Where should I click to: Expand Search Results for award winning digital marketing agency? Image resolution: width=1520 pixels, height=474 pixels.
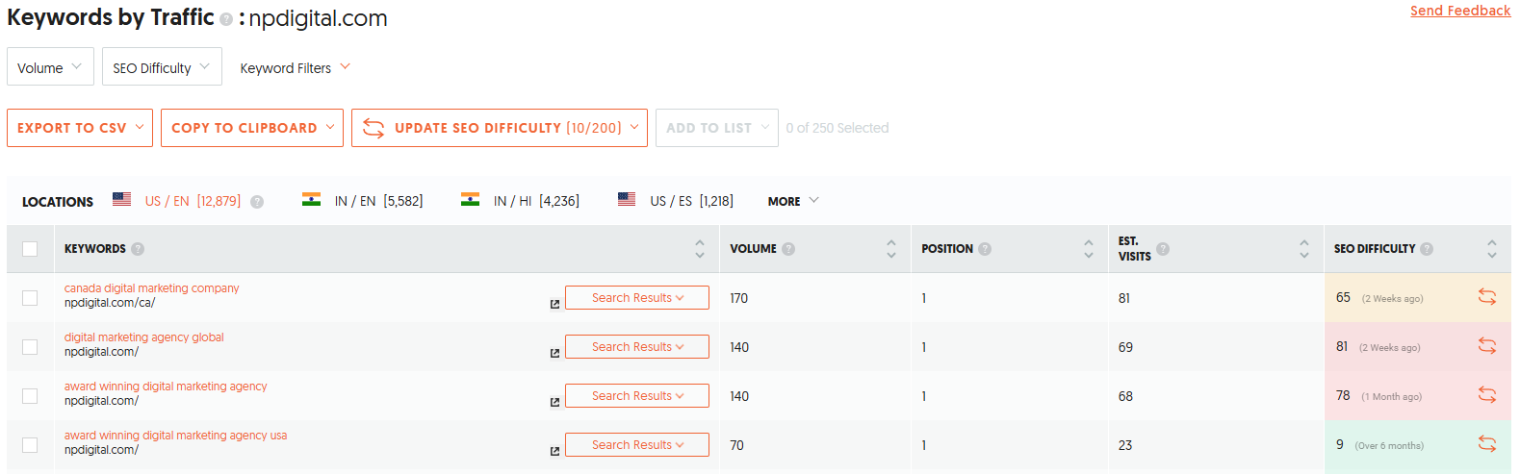tap(637, 396)
